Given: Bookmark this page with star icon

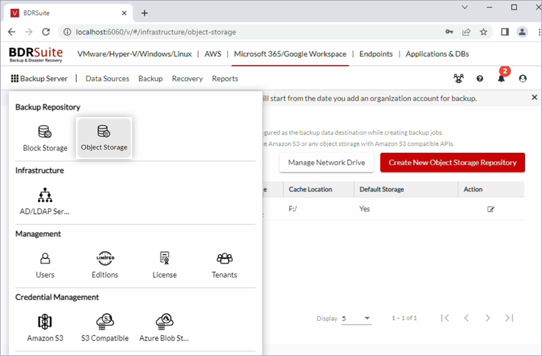Looking at the screenshot, I should point(483,32).
